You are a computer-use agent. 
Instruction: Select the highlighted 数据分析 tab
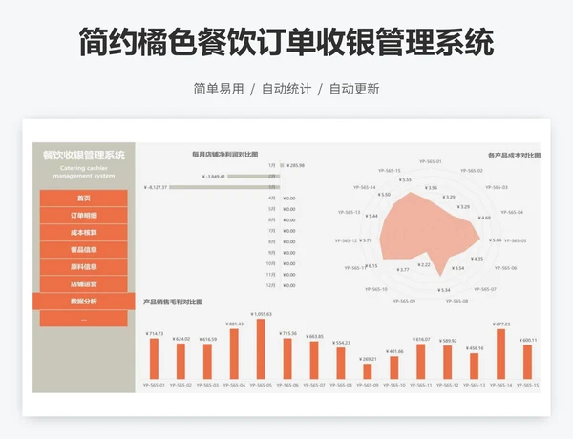tap(84, 301)
